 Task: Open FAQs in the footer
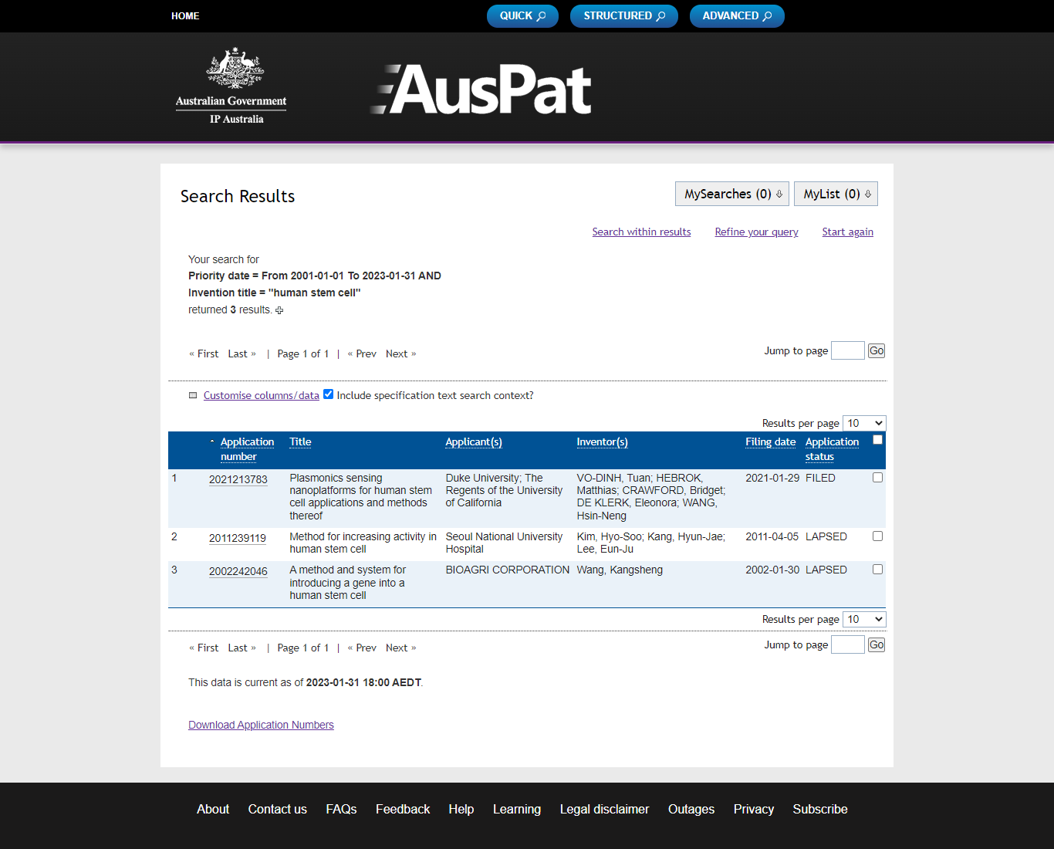pyautogui.click(x=341, y=809)
